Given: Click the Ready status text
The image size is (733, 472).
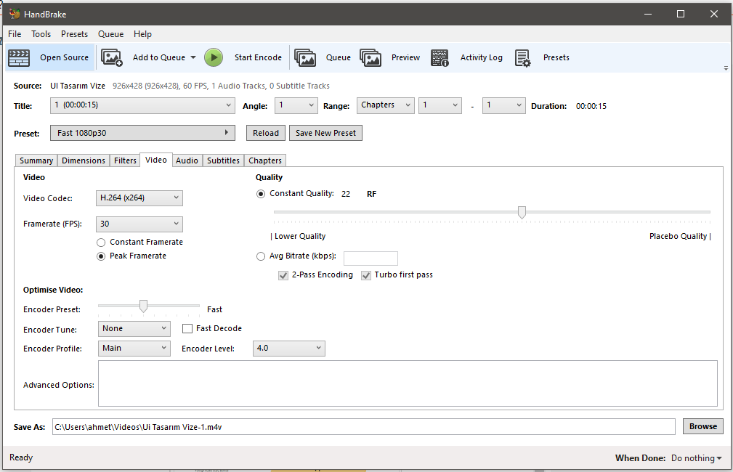Looking at the screenshot, I should point(21,457).
